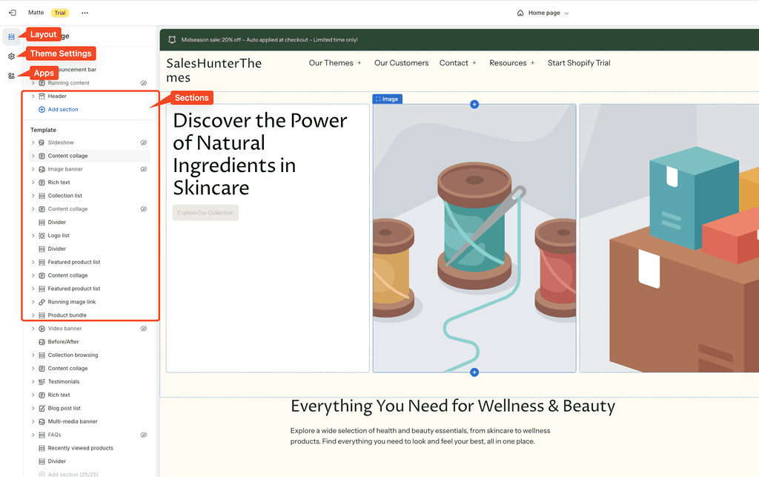Unhide the FAQs section
Image resolution: width=759 pixels, height=477 pixels.
click(144, 435)
